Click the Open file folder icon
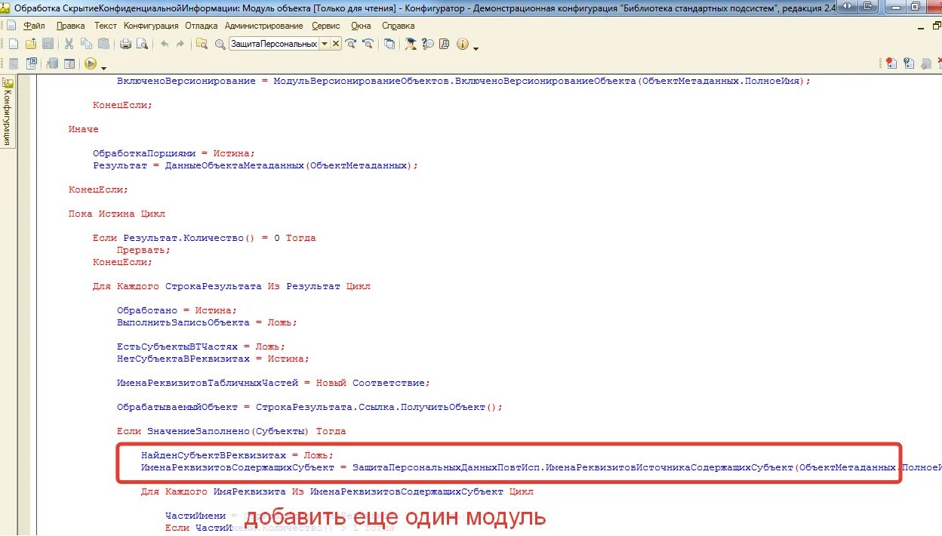942x536 pixels. pos(30,44)
